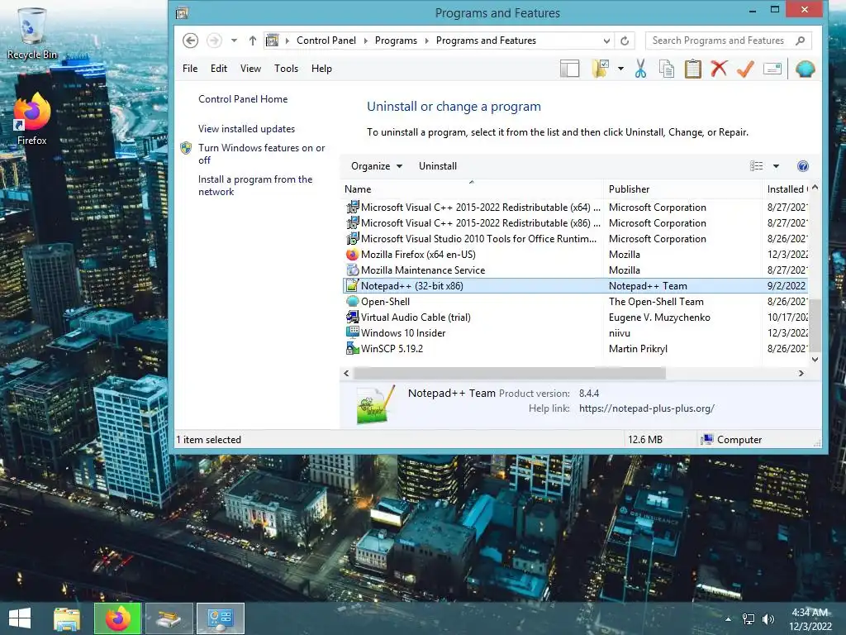Sort by the Installed On column
The width and height of the screenshot is (846, 635).
(786, 189)
